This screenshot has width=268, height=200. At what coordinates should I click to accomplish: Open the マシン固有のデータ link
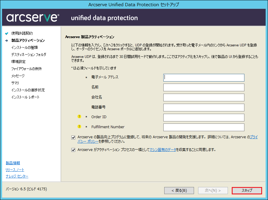click(163, 150)
